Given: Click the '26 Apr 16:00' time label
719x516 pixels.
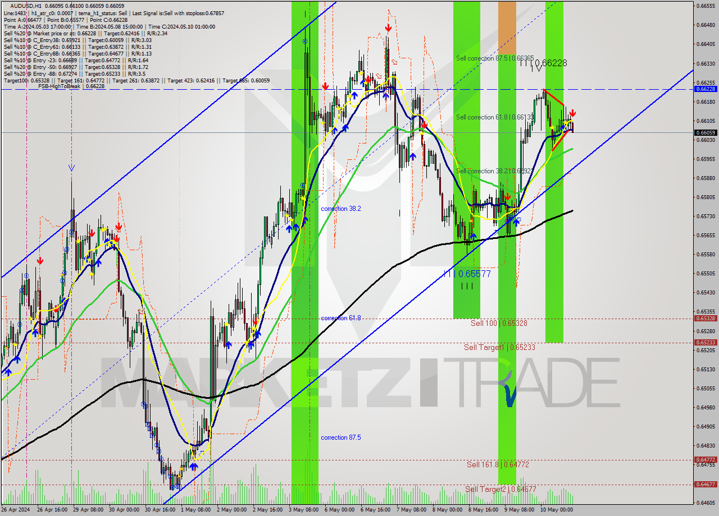Looking at the screenshot, I should pyautogui.click(x=53, y=510).
